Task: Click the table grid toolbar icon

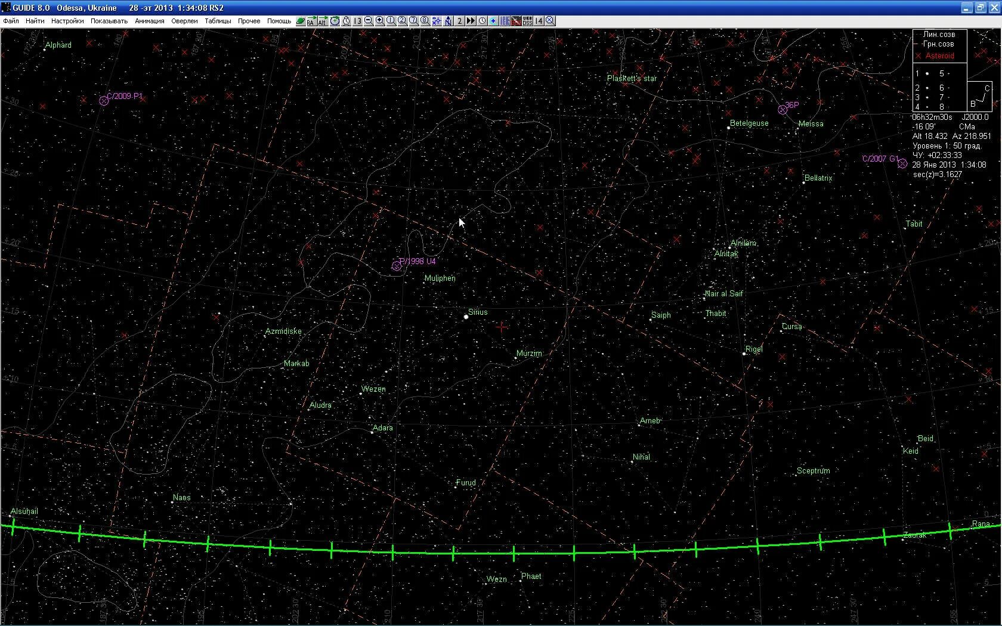Action: 505,21
